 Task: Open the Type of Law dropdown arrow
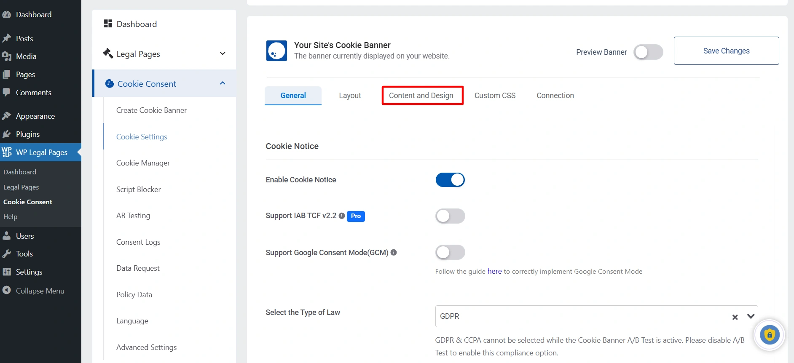pos(751,316)
